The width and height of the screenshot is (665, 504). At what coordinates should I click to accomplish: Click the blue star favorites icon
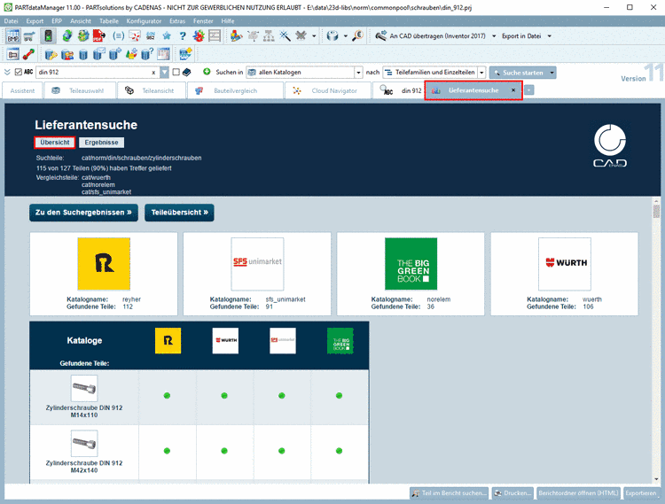click(167, 36)
